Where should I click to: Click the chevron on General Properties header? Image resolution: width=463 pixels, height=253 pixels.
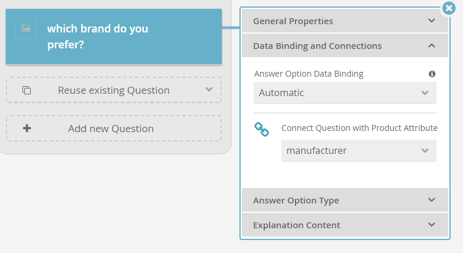(431, 21)
